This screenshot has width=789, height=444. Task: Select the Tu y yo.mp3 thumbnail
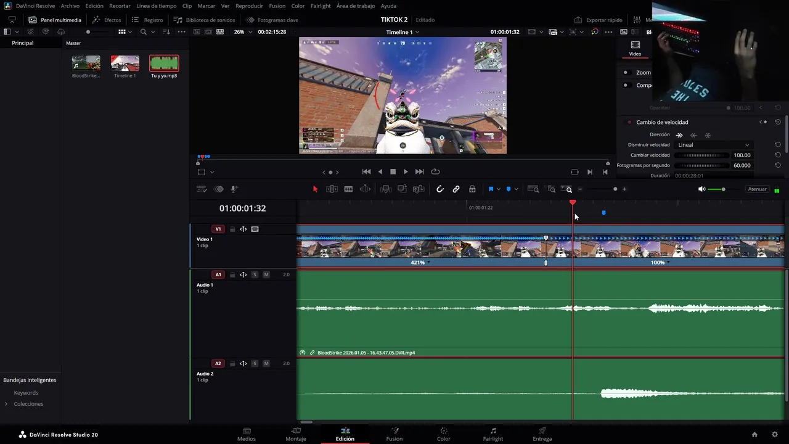[164, 63]
